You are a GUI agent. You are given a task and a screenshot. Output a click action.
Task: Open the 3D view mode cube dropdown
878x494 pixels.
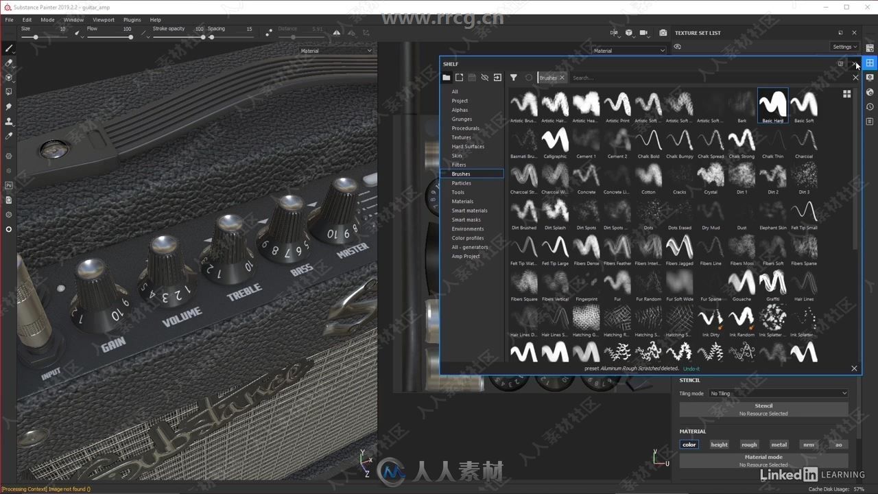click(x=629, y=32)
